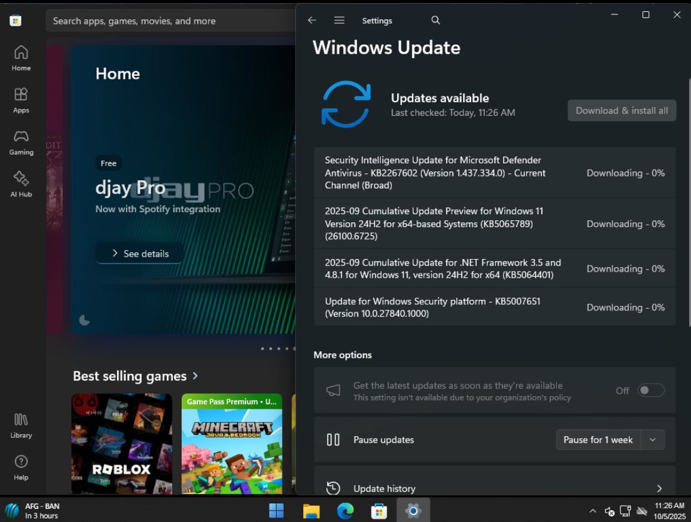The height and width of the screenshot is (522, 691).
Task: Select the Security Intelligence Update KB2267602 entry
Action: click(x=495, y=173)
